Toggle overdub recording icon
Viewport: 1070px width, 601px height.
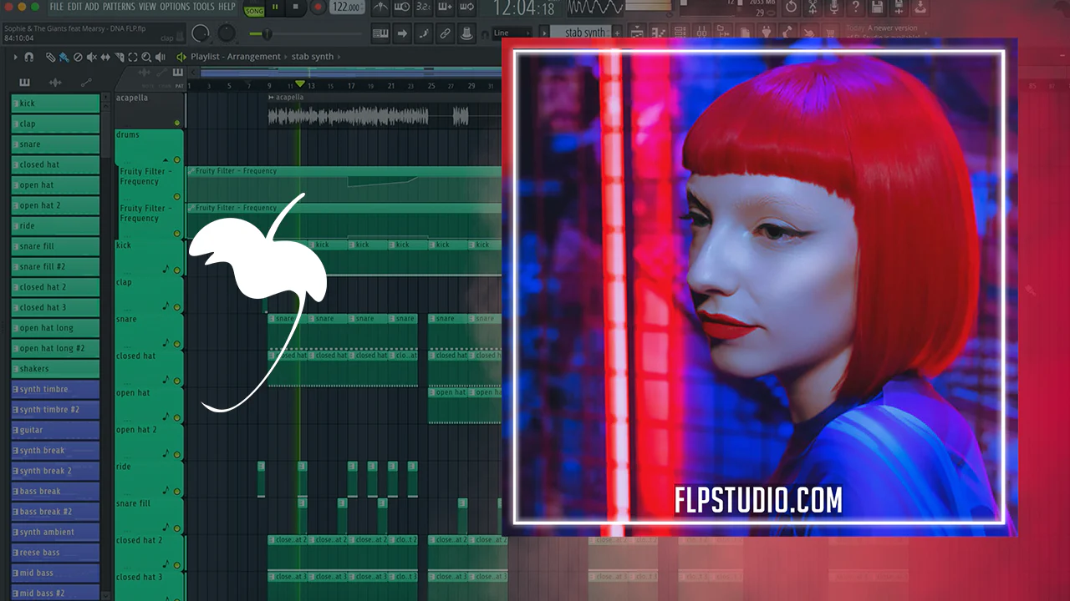[x=446, y=8]
